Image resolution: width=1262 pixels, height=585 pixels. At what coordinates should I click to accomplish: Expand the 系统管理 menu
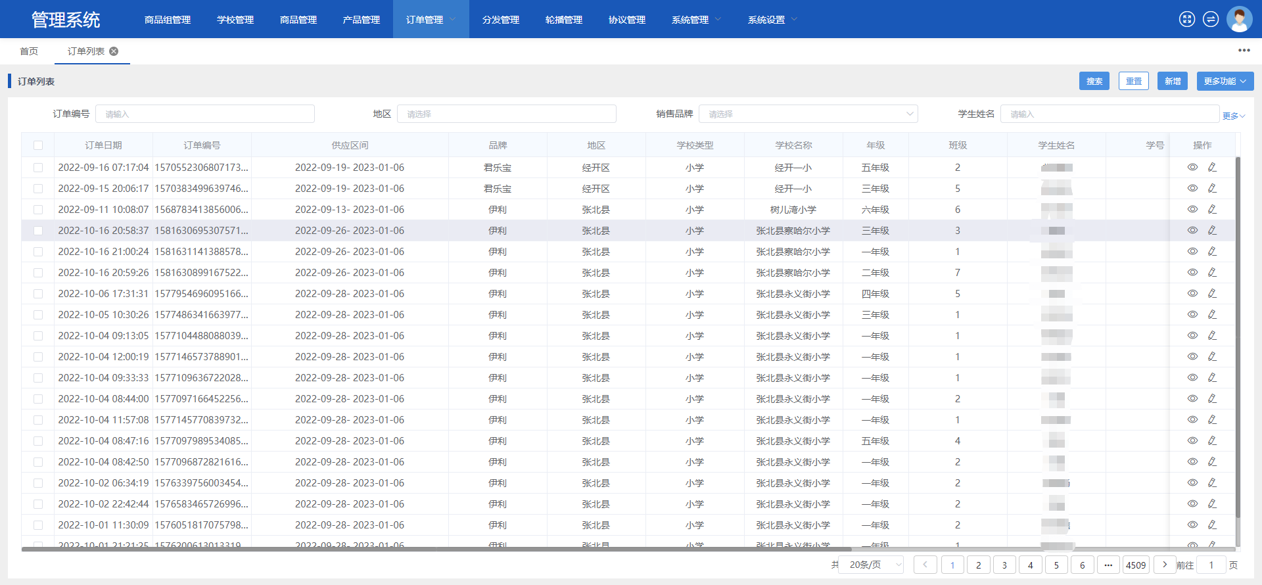coord(696,20)
